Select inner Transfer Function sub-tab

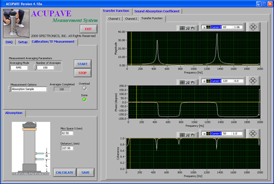152,18
